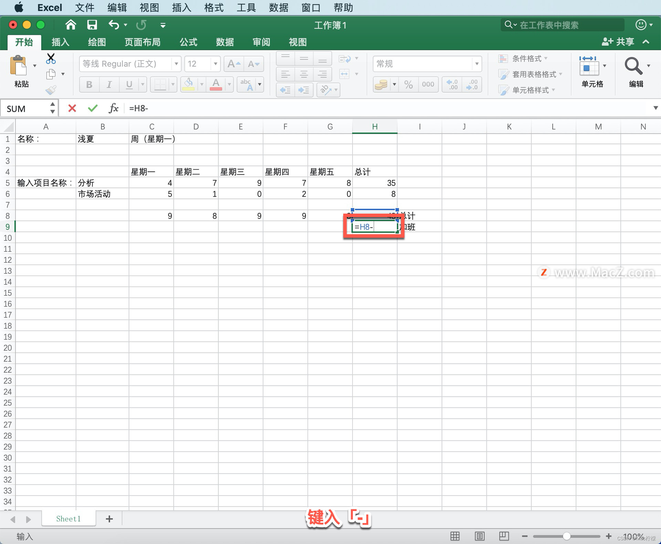The height and width of the screenshot is (544, 661).
Task: Open the font size dropdown
Action: click(x=215, y=64)
